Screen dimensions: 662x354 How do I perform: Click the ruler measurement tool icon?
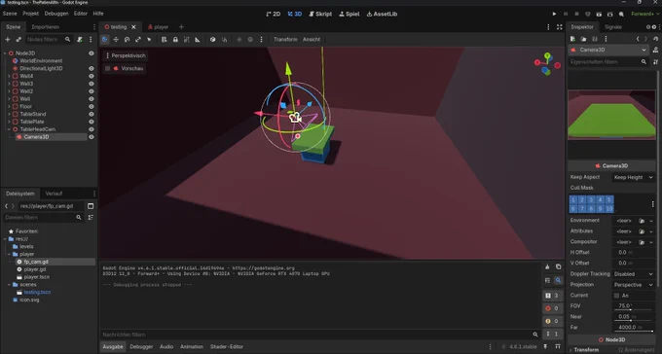[x=198, y=39]
